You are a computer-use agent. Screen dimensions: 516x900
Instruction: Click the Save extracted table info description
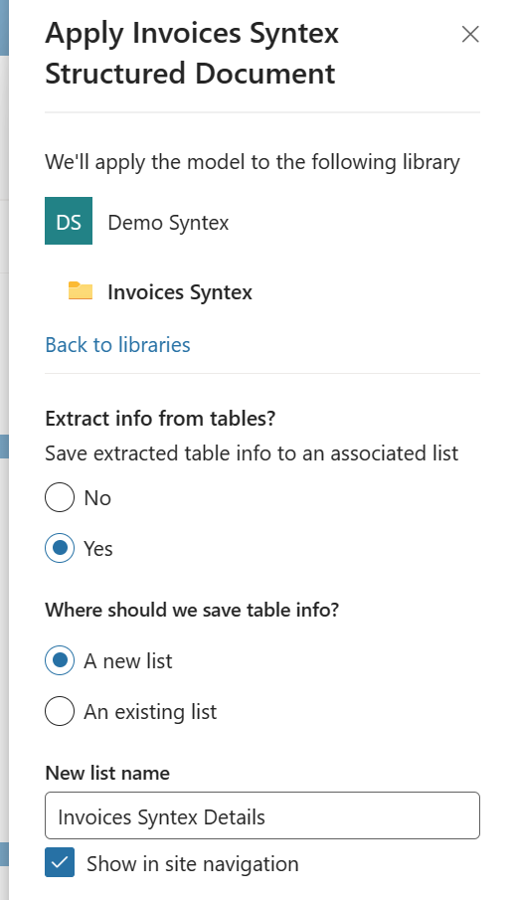pyautogui.click(x=252, y=452)
